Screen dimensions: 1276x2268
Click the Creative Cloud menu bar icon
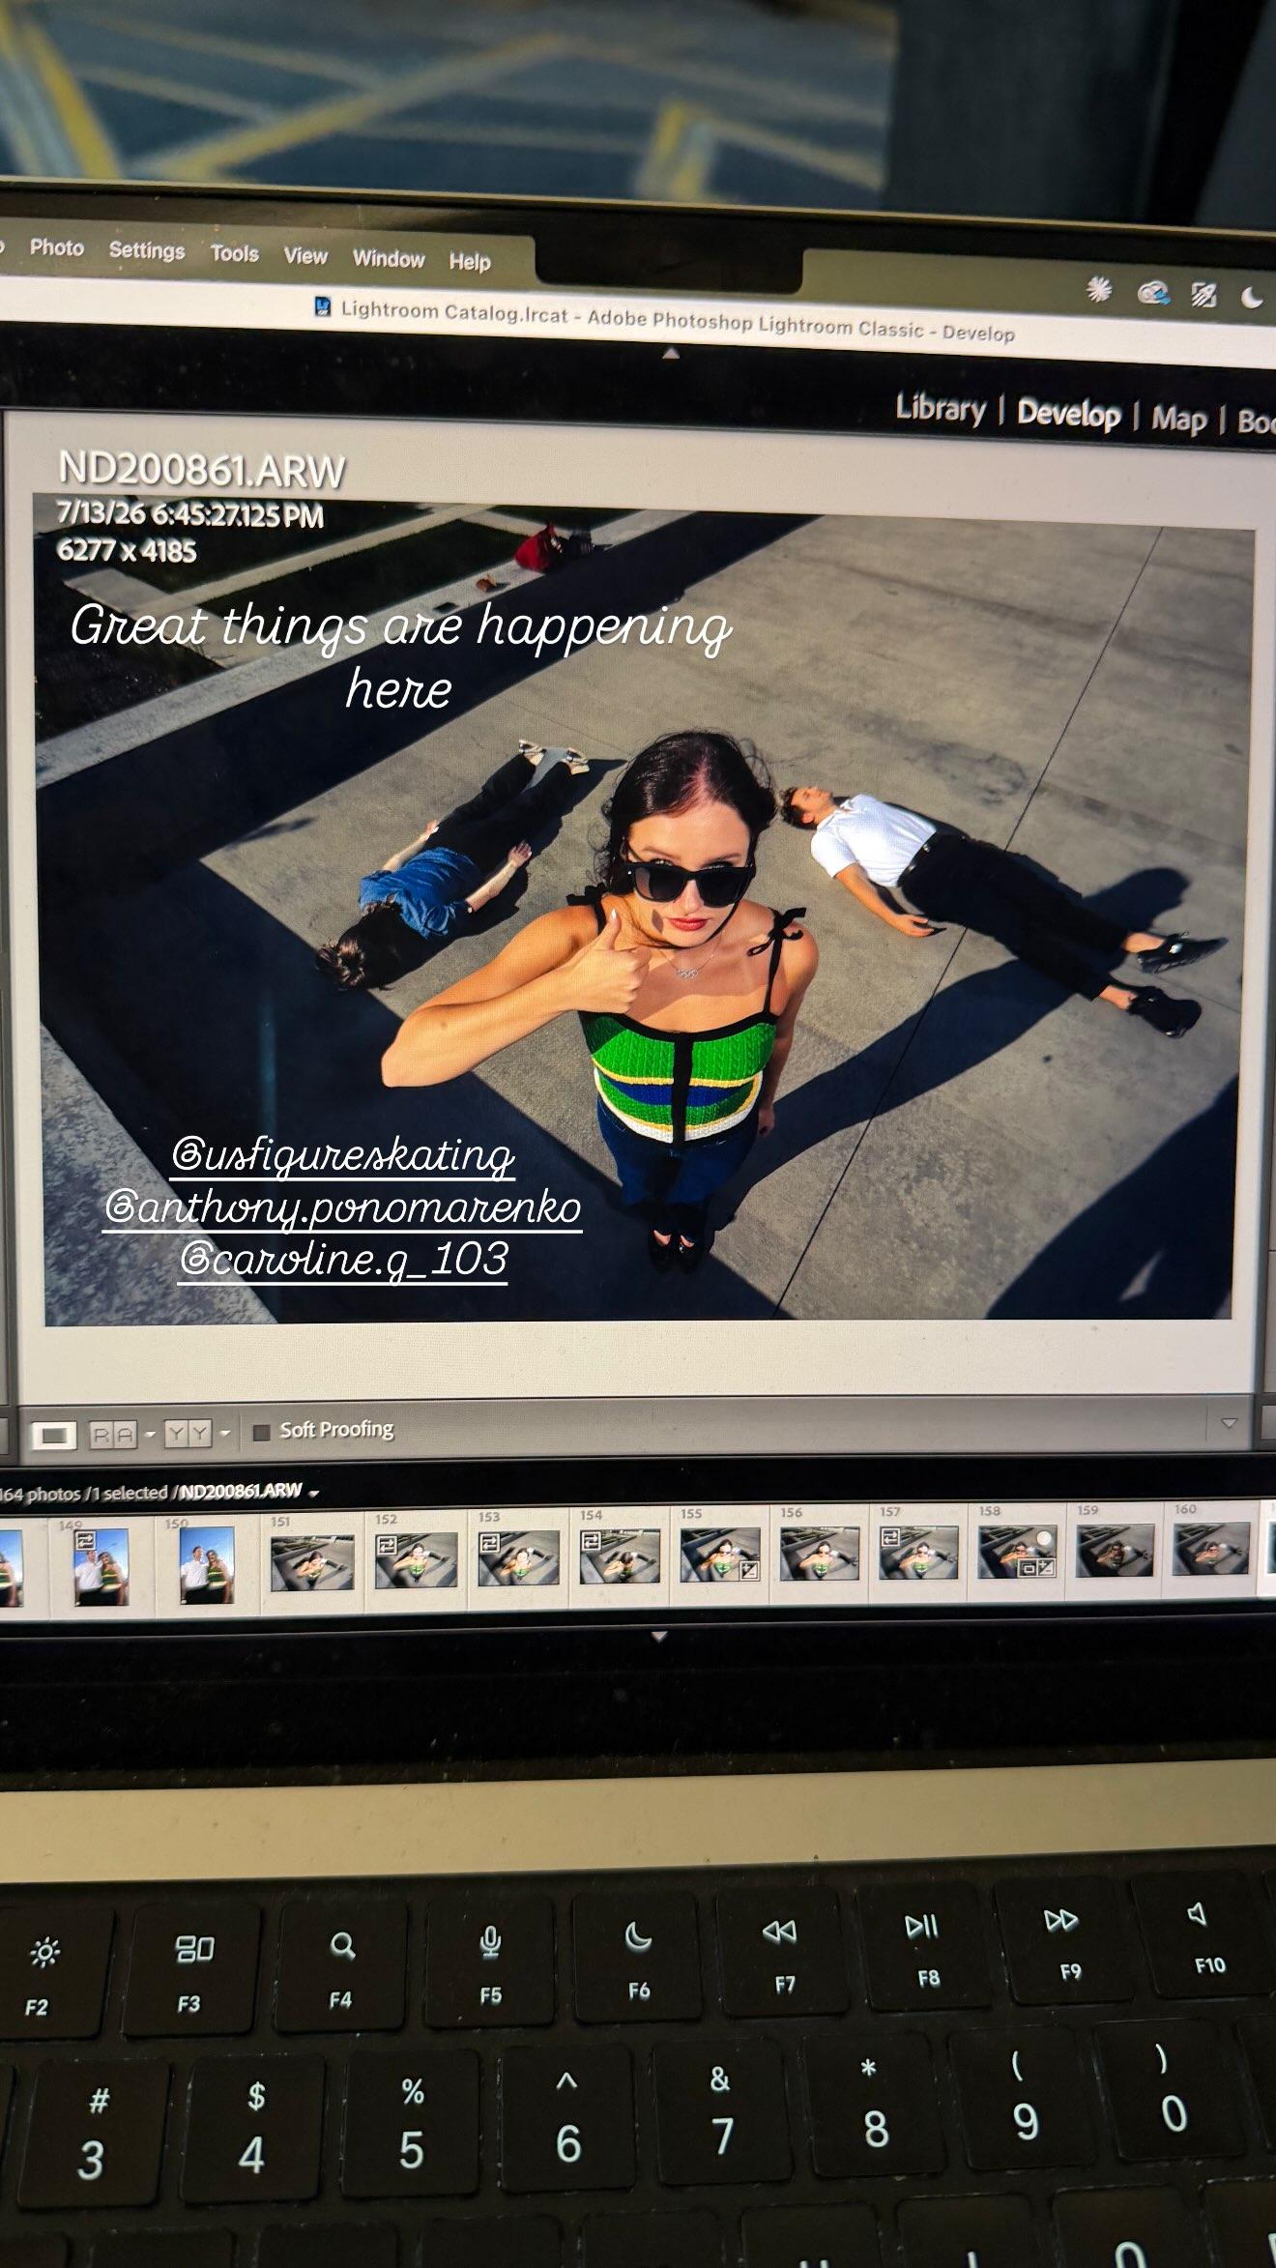coord(1153,292)
